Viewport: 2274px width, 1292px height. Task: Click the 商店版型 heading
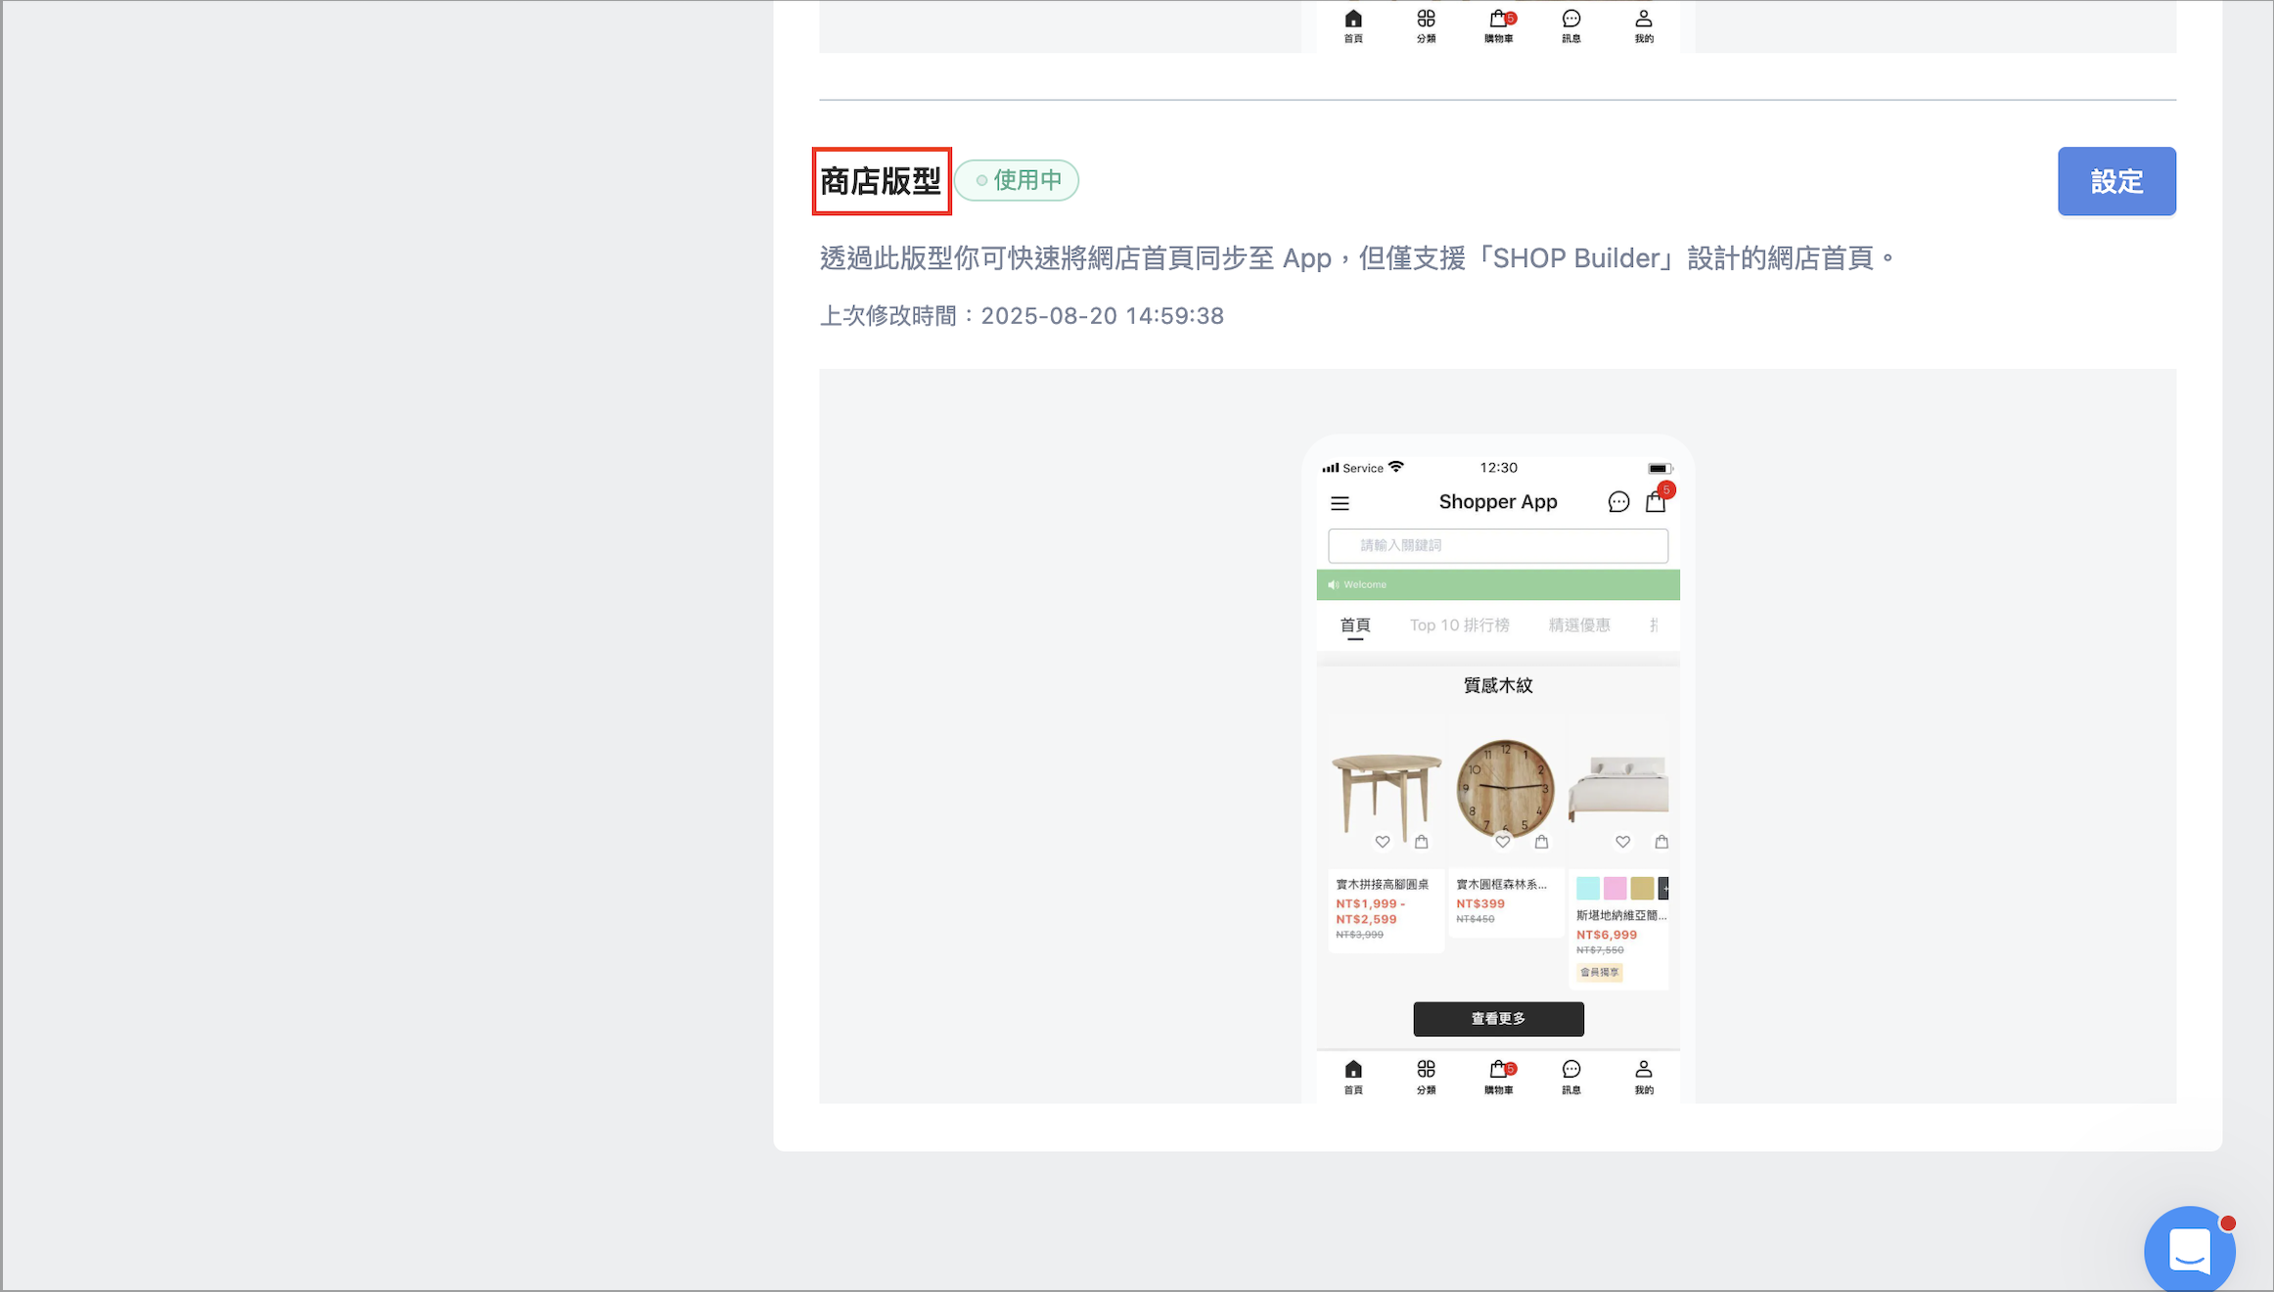[x=881, y=181]
